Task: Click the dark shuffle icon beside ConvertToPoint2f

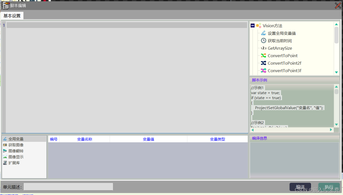Action: (263, 63)
